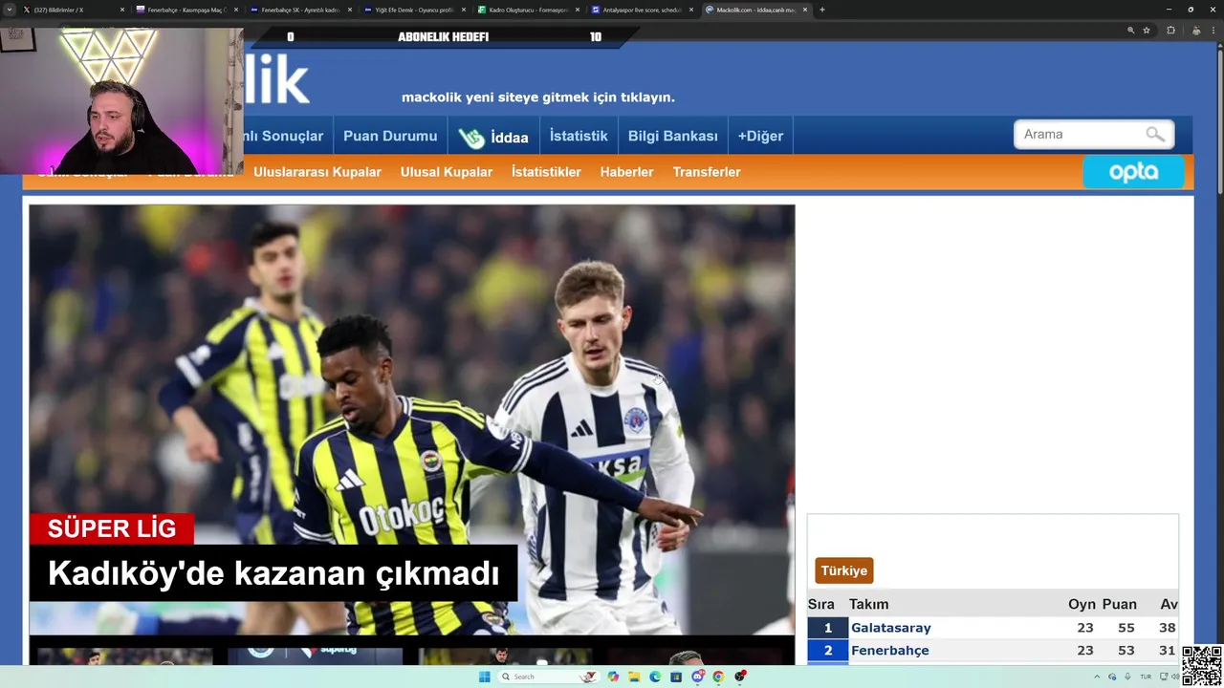1224x688 pixels.
Task: Close the Kadro Oluşturucu tab
Action: pos(578,10)
